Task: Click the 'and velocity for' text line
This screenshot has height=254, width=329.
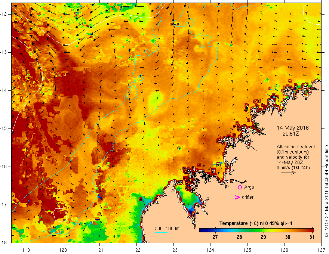Action: coord(293,157)
